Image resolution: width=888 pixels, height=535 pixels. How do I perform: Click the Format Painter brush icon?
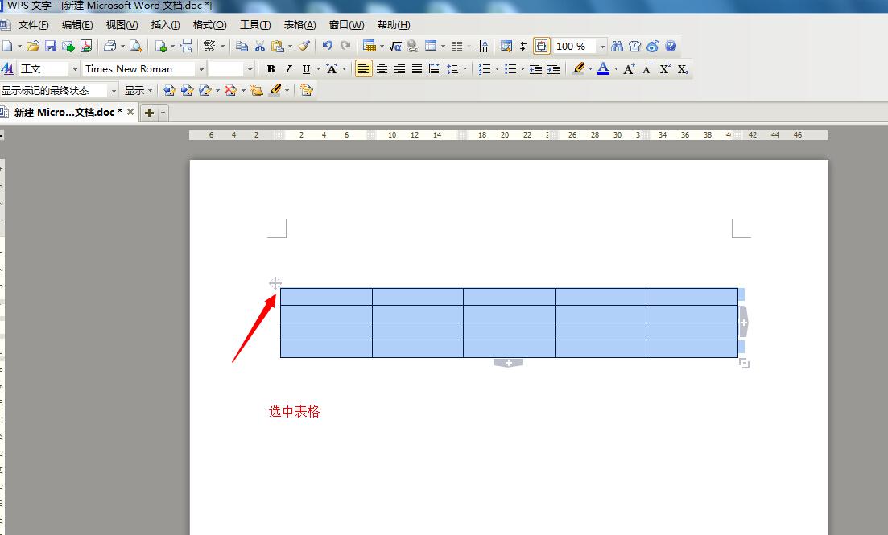(x=304, y=47)
